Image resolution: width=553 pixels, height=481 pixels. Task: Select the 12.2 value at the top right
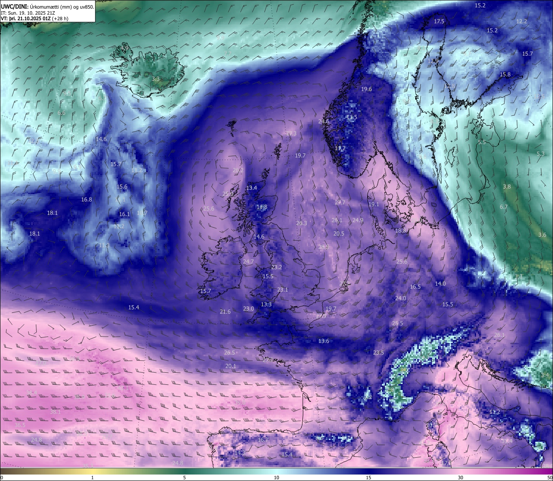[521, 22]
